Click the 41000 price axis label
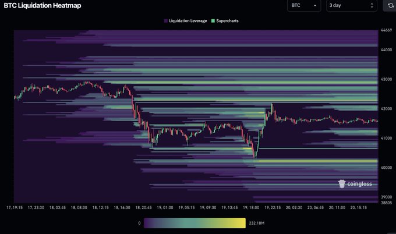 point(387,138)
